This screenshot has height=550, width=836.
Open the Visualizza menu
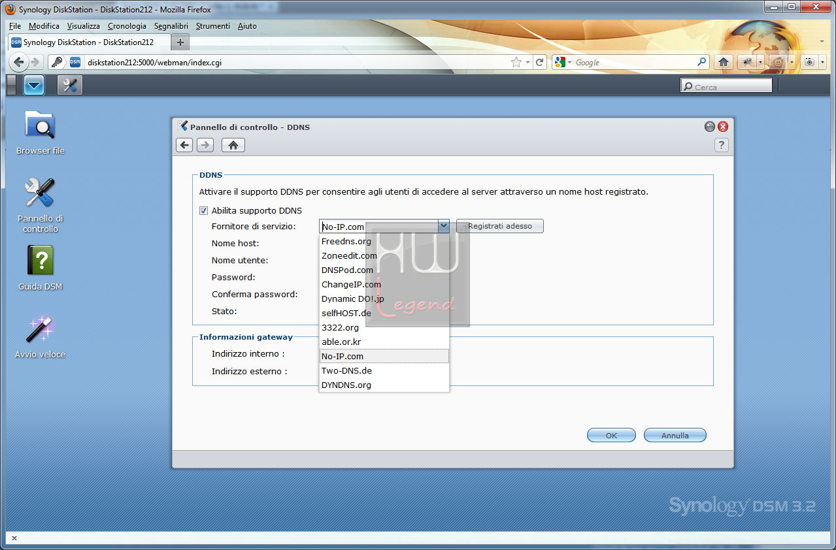pyautogui.click(x=84, y=26)
